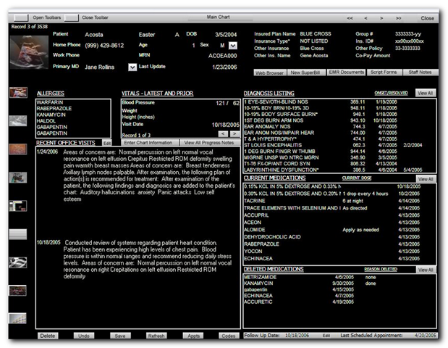
Task: Click the blank button beside Close Toolbar
Action: point(72,17)
